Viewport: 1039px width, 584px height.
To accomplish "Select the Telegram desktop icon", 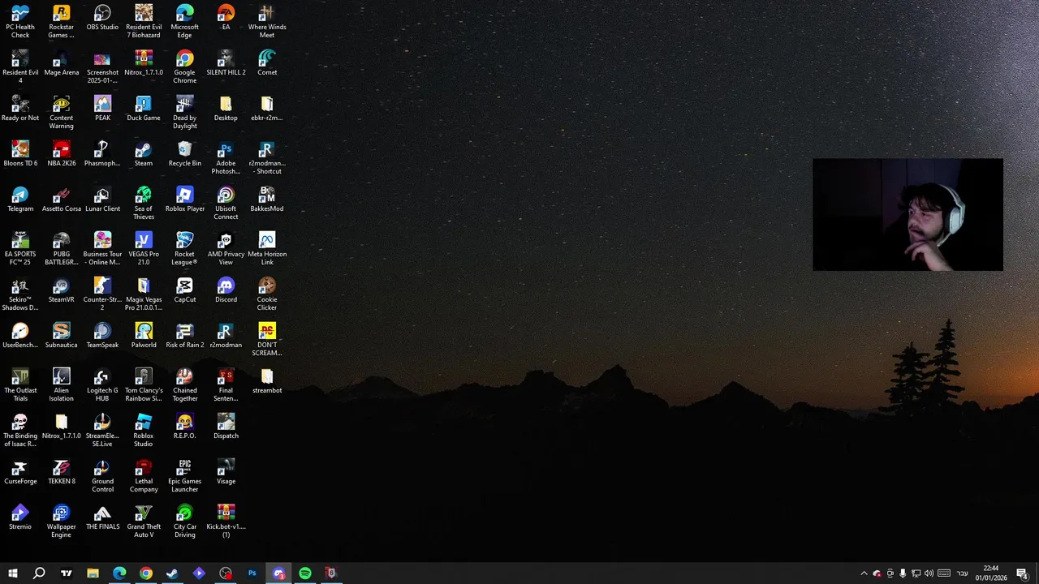I will pos(20,200).
